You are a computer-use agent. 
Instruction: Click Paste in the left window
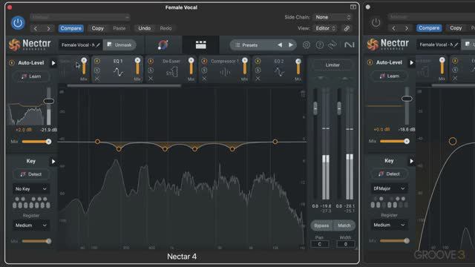pos(119,28)
